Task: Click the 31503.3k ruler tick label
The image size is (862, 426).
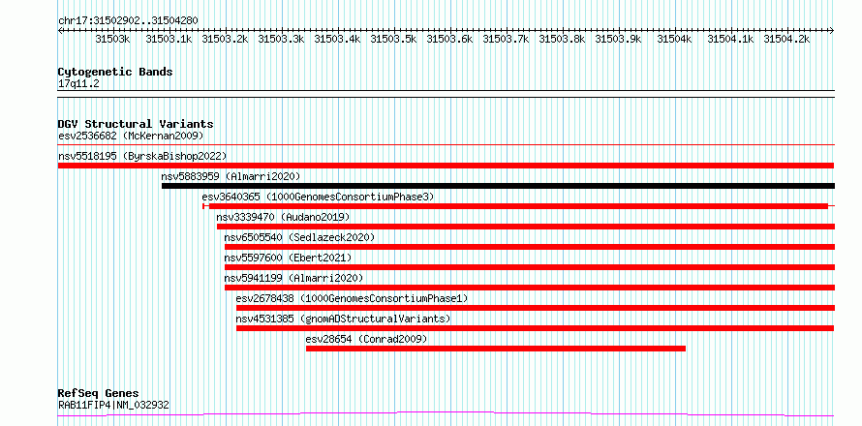Action: pos(281,39)
